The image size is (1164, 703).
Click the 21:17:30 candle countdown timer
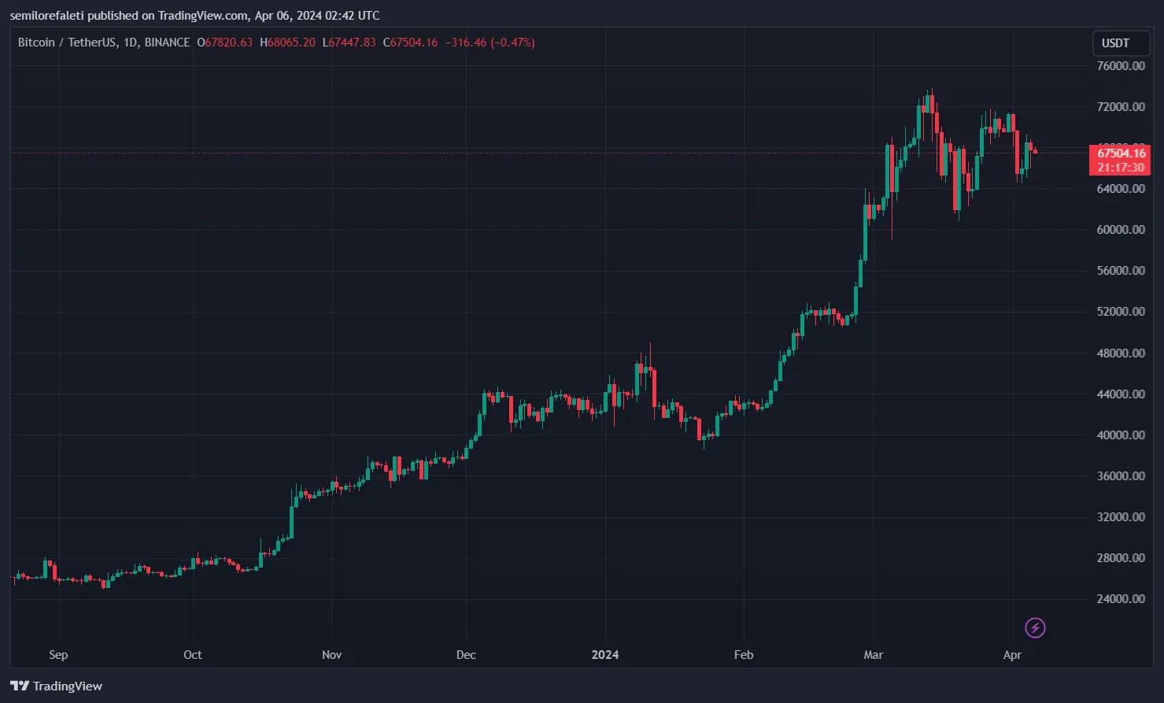1119,166
